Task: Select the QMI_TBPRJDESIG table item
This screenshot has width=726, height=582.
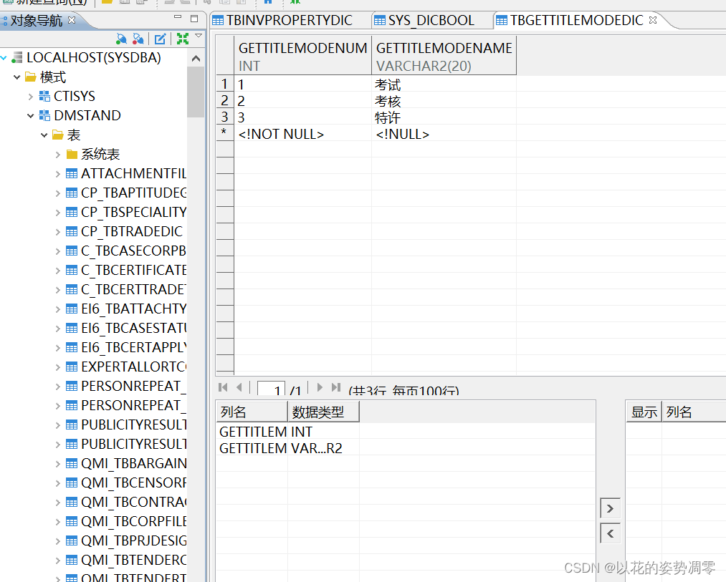Action: pyautogui.click(x=134, y=540)
